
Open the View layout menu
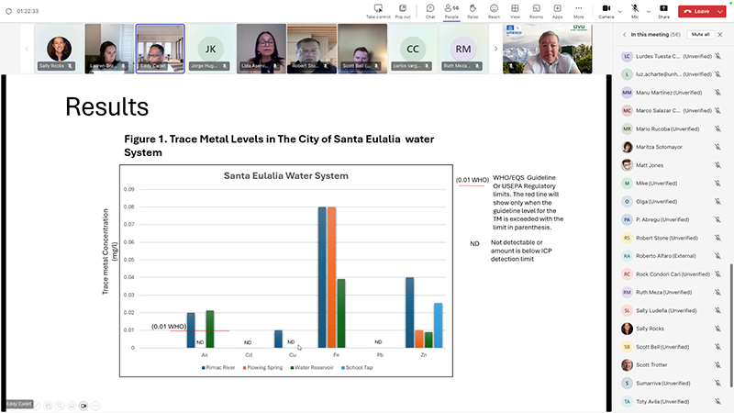tap(515, 10)
